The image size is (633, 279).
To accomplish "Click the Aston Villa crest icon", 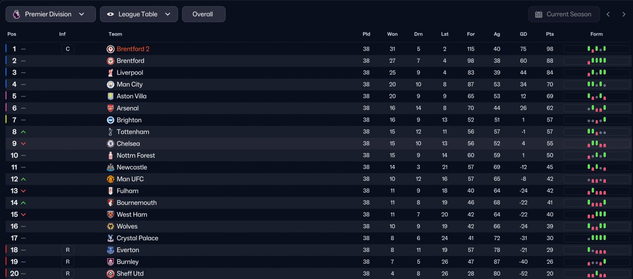I will [x=110, y=96].
